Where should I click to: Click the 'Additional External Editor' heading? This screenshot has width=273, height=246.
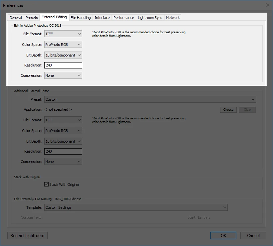click(31, 91)
